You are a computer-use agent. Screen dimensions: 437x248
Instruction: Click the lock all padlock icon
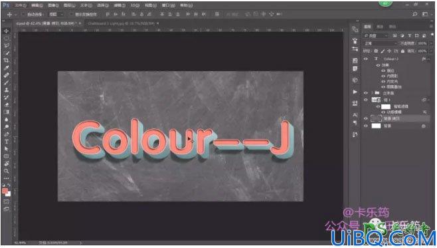click(402, 51)
